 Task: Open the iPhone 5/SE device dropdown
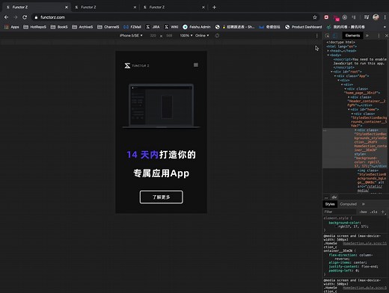131,36
